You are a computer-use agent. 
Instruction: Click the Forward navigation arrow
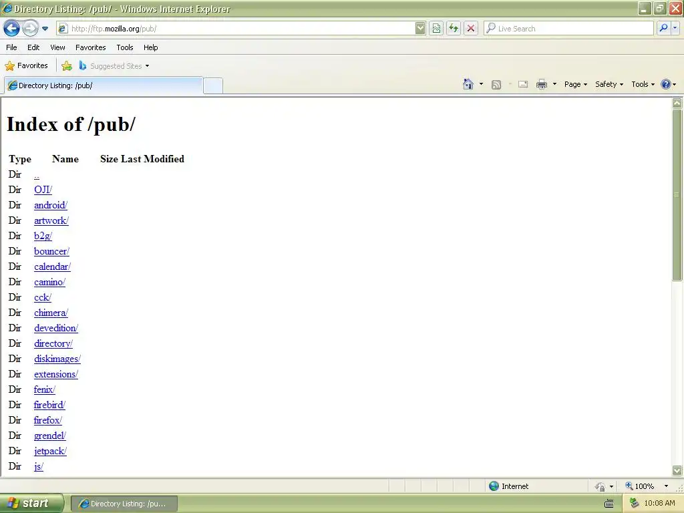pos(30,29)
